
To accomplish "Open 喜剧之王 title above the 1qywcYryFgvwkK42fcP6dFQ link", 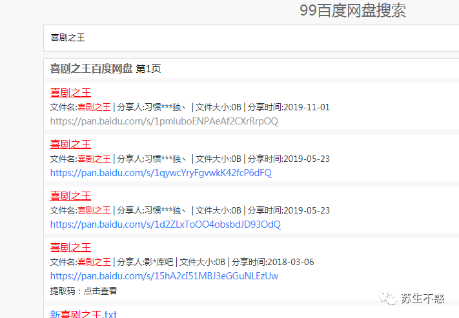I will point(70,144).
